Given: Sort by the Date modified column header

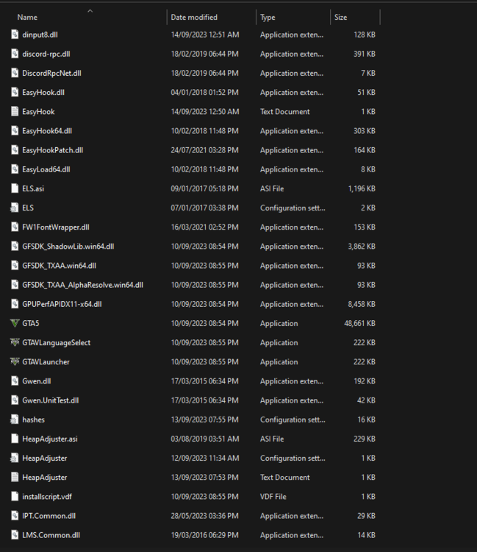Looking at the screenshot, I should (194, 17).
